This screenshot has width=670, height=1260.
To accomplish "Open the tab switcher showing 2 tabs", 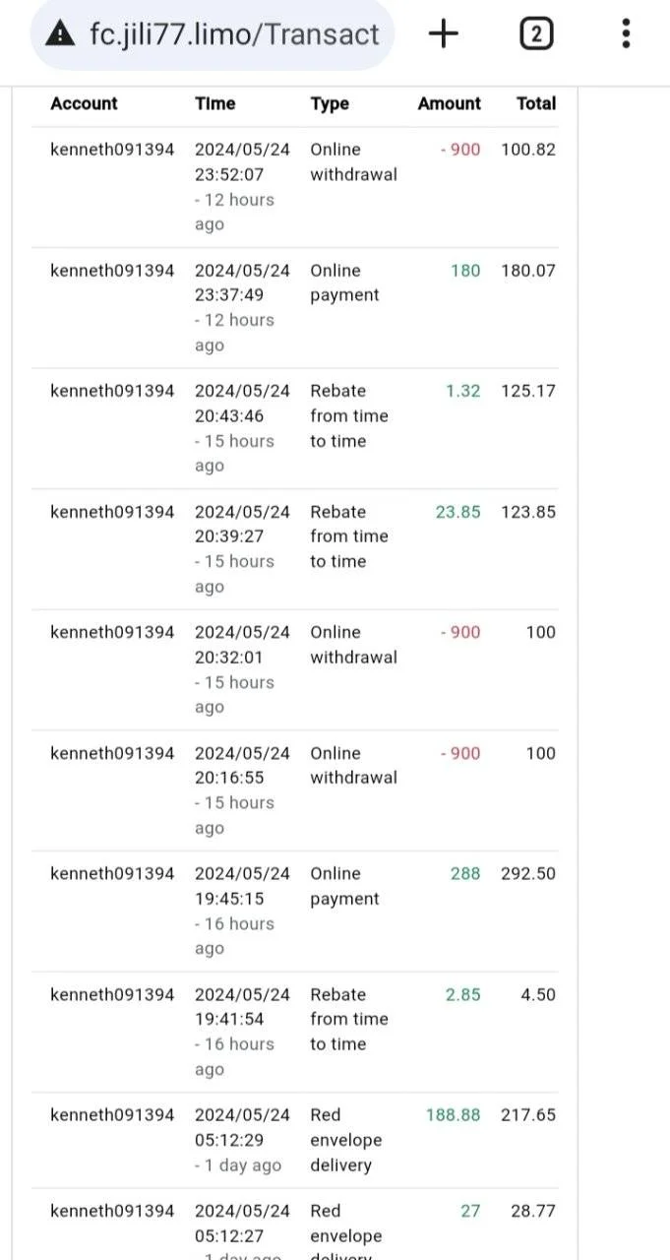I will tap(535, 34).
